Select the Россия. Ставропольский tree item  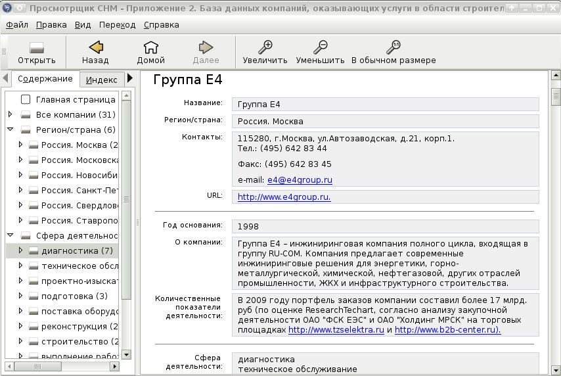(79, 221)
